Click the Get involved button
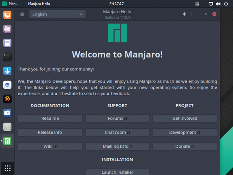 (185, 118)
